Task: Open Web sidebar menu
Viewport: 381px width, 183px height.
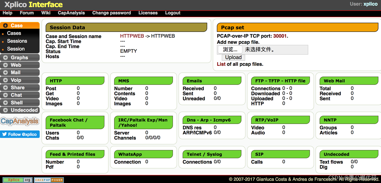Action: pyautogui.click(x=20, y=65)
